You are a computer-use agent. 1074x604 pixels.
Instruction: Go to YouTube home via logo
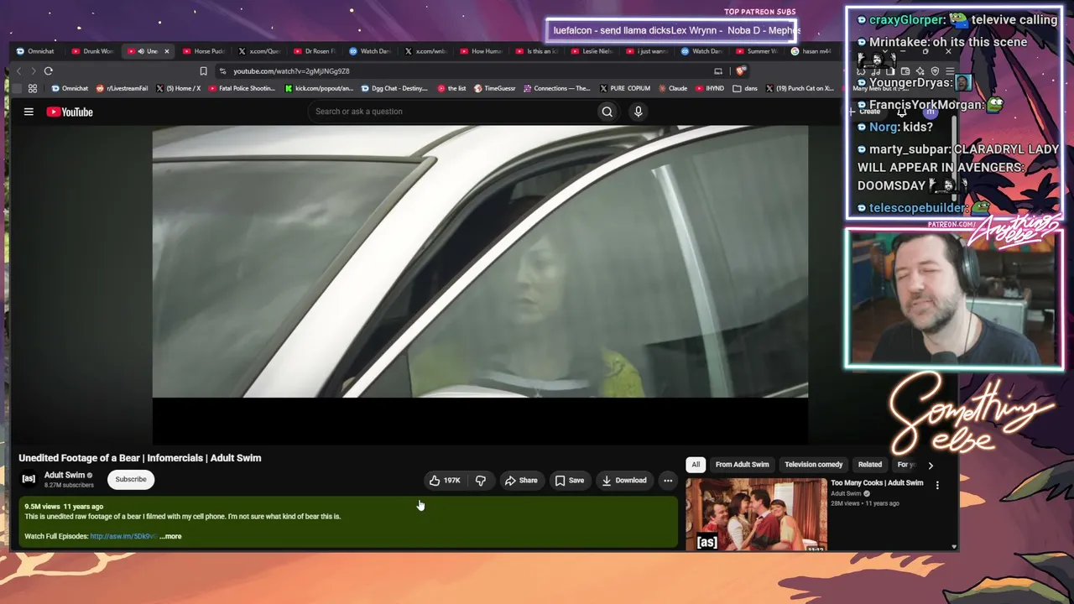coord(70,112)
